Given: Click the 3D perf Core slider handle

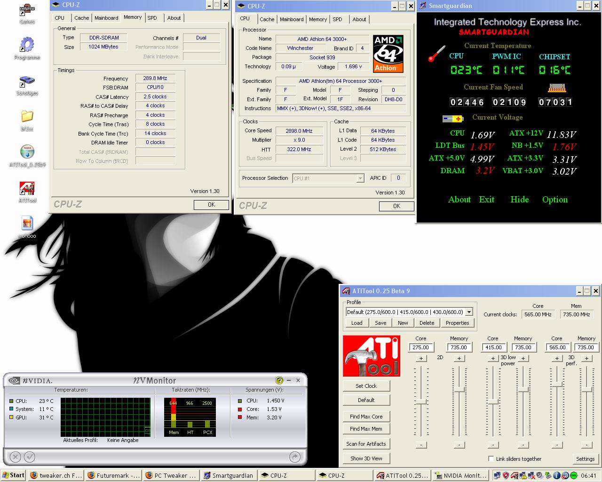Looking at the screenshot, I should click(557, 385).
